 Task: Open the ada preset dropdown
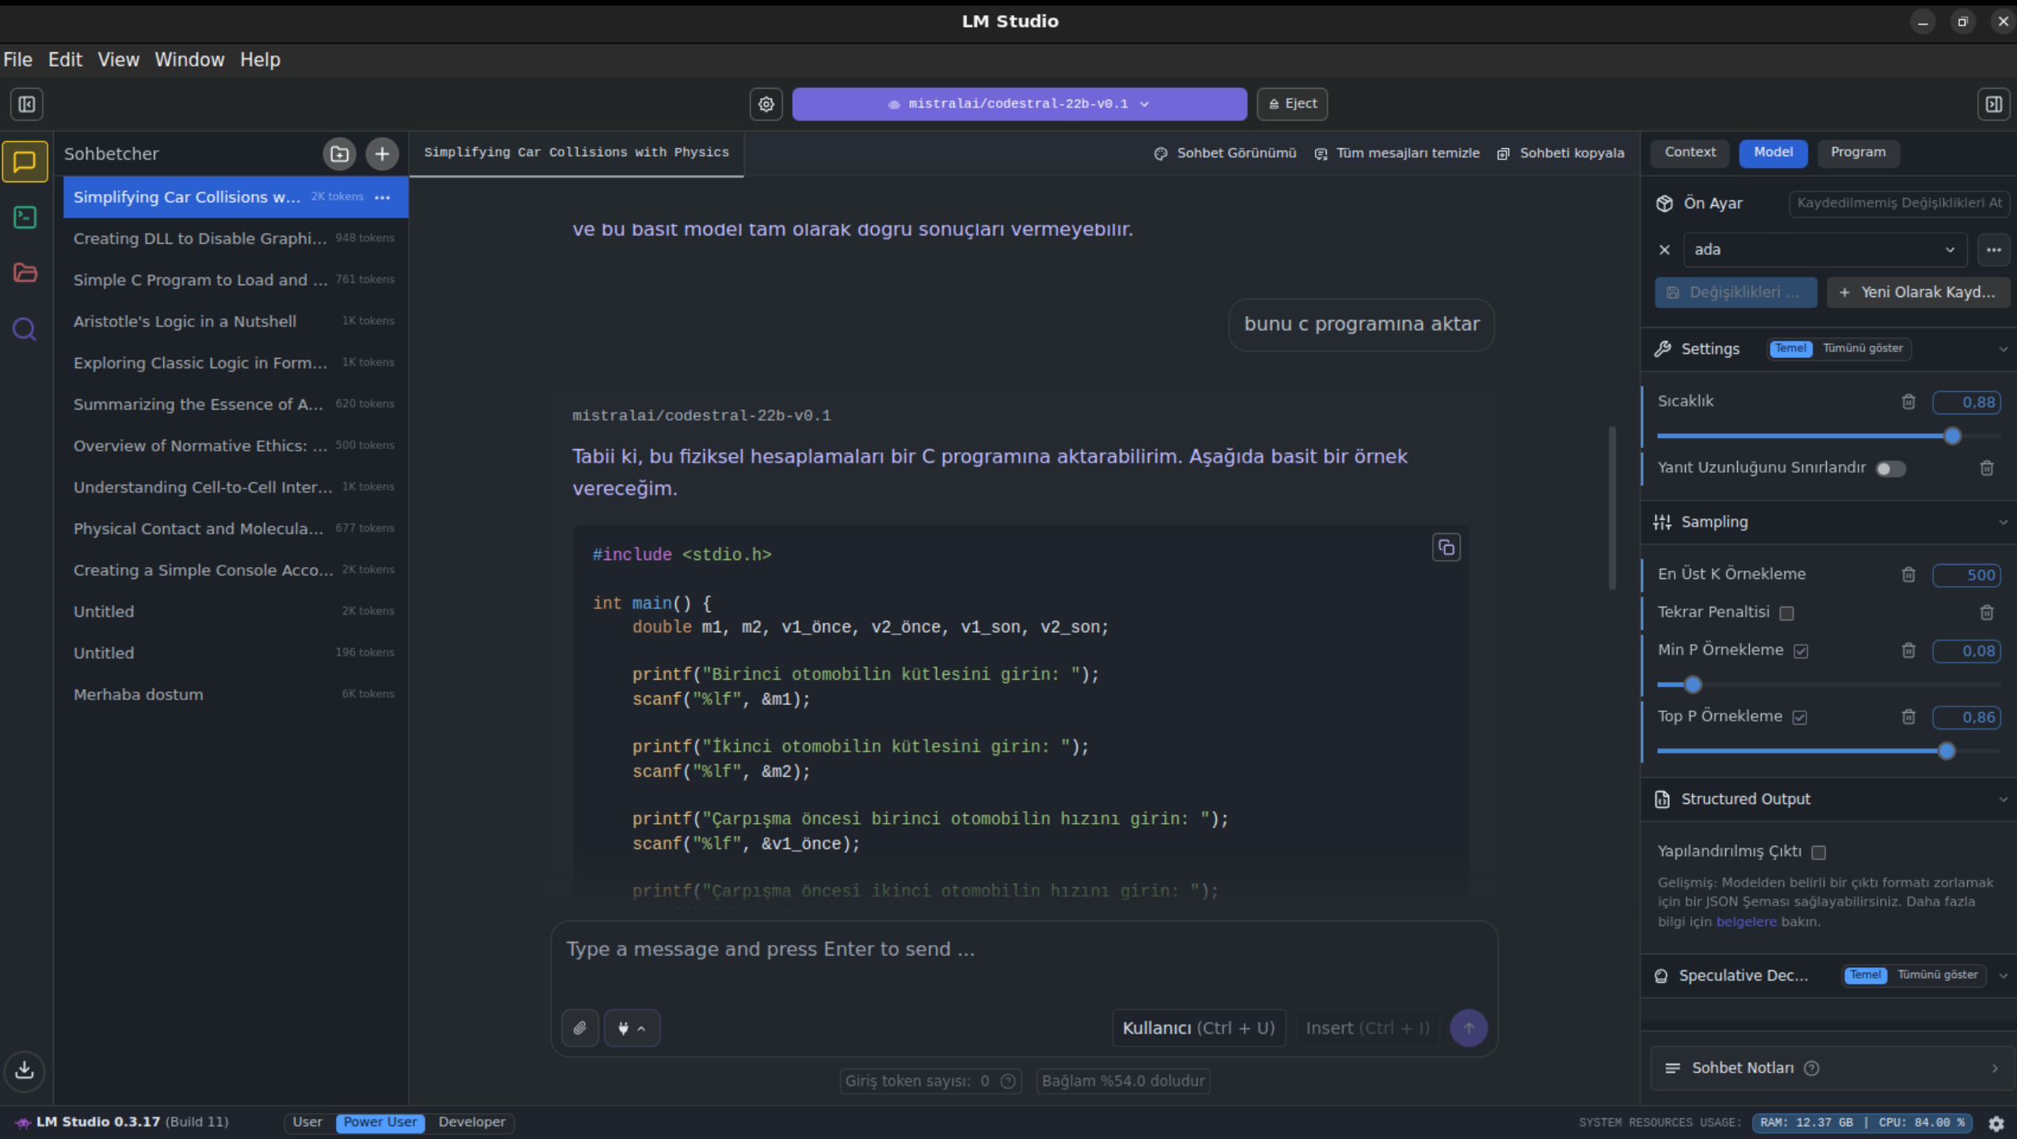1824,250
